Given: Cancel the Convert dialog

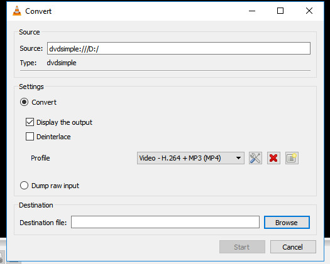Looking at the screenshot, I should 293,247.
